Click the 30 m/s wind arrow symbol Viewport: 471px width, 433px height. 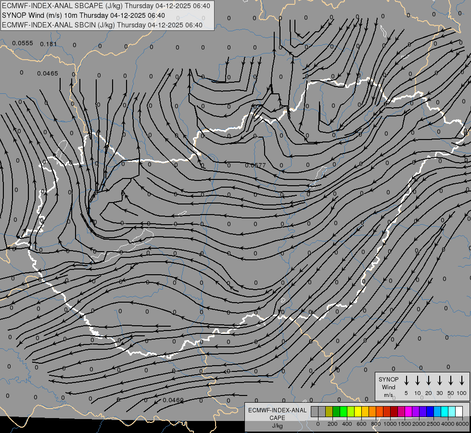[439, 380]
